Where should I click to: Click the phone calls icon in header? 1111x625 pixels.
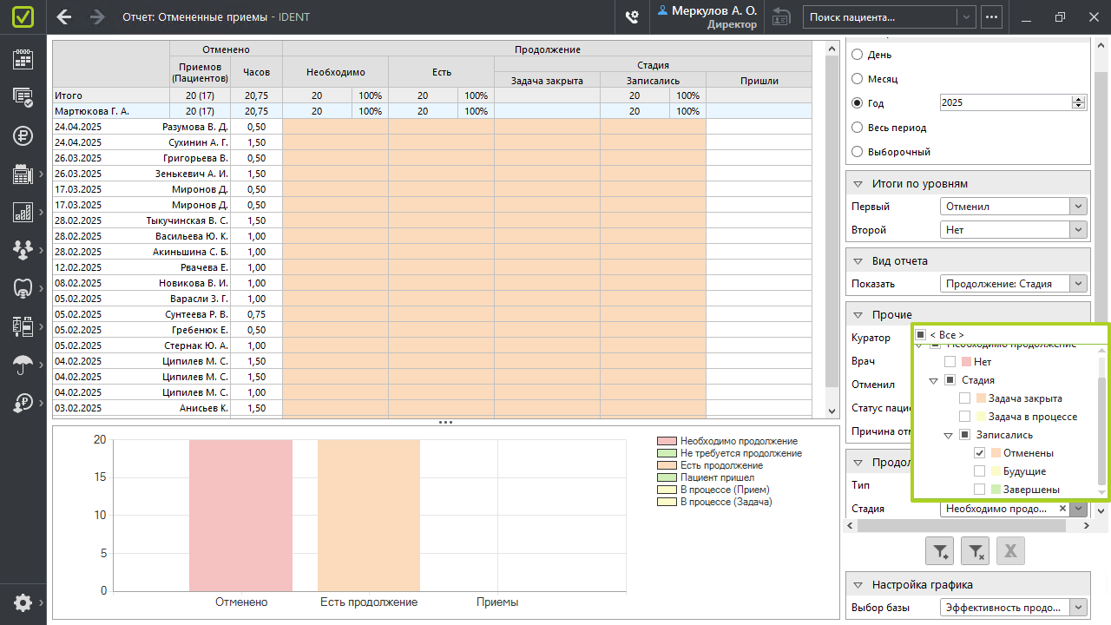(633, 17)
